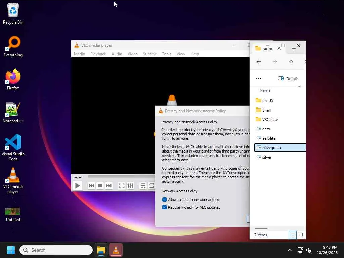
Task: Open the Help menu in VLC
Action: (x=195, y=54)
